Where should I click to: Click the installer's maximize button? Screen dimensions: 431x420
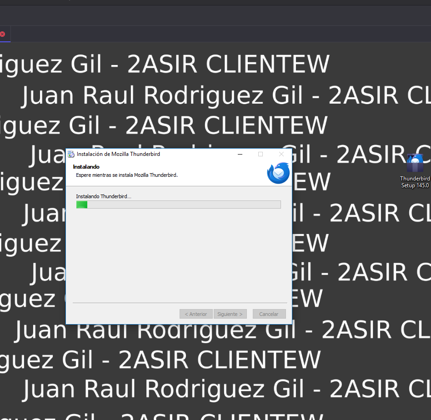click(x=261, y=154)
